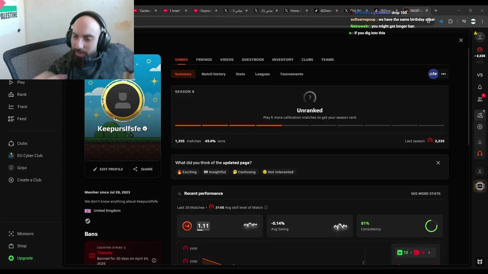Click the profile avatar picture
The height and width of the screenshot is (274, 488).
[x=122, y=100]
